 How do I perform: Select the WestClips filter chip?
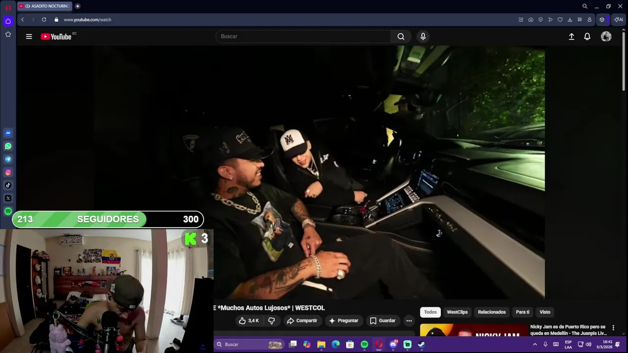coord(457,312)
